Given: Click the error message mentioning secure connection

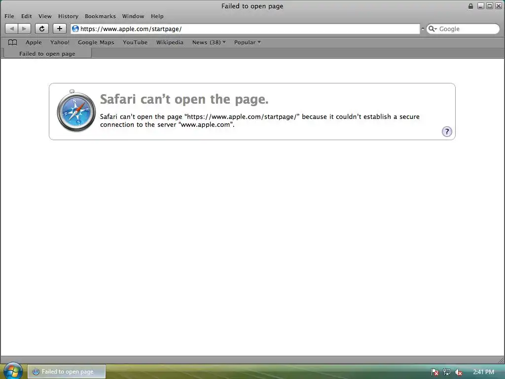Looking at the screenshot, I should pyautogui.click(x=259, y=120).
